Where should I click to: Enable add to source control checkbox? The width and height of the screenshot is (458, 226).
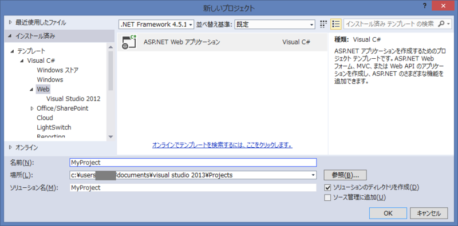tap(327, 197)
